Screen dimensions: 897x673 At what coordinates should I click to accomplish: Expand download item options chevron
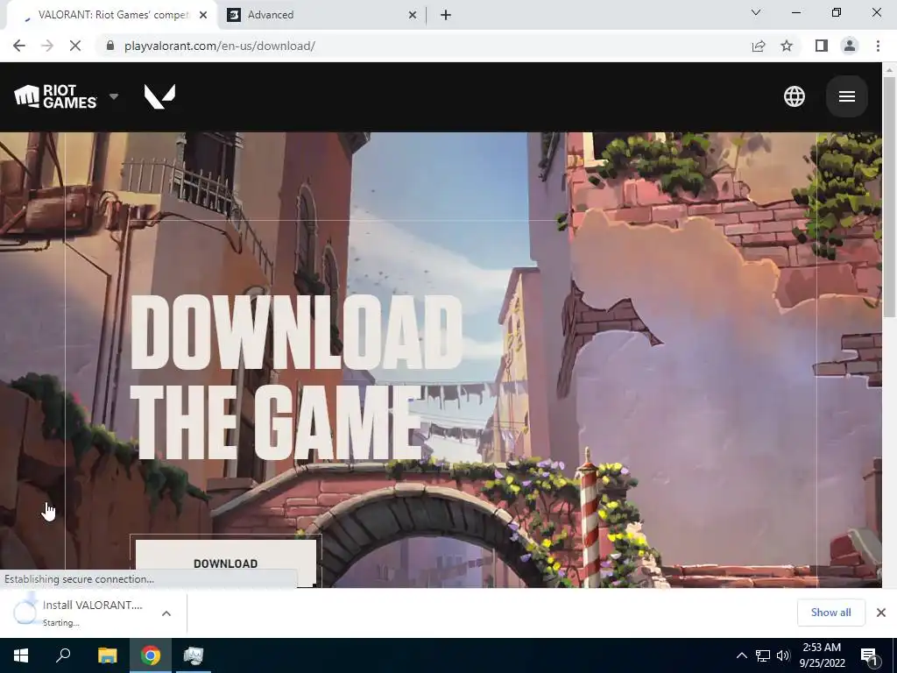166,613
